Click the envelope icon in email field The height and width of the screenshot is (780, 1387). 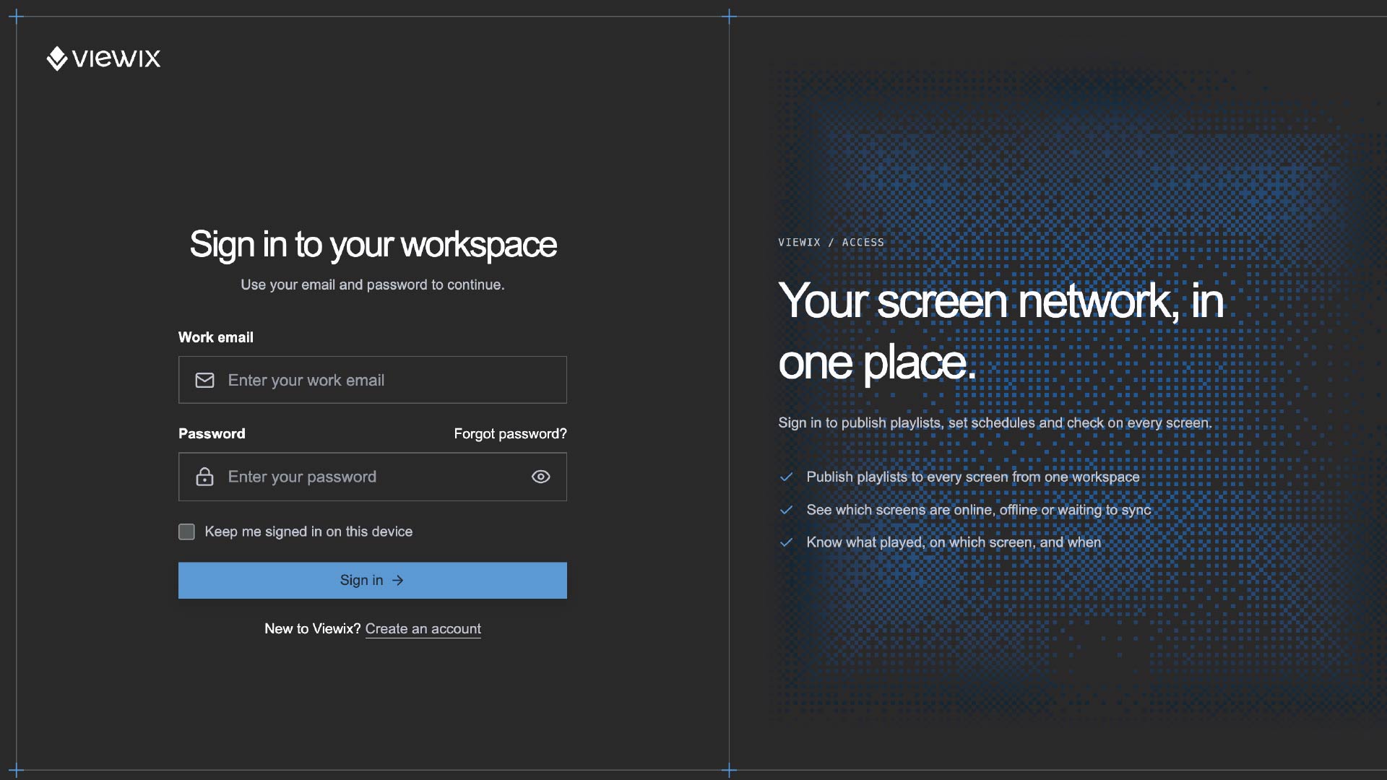(x=204, y=380)
